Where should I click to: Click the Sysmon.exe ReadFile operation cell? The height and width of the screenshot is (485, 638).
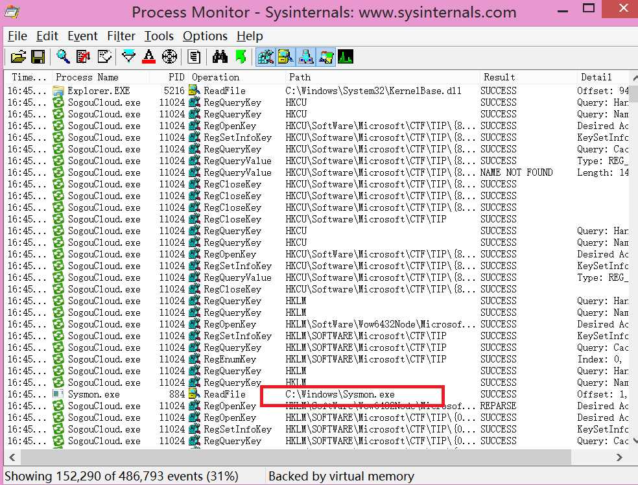[224, 394]
